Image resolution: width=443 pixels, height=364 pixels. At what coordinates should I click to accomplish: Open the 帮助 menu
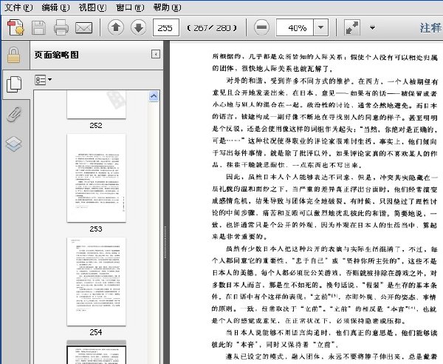[x=167, y=7]
